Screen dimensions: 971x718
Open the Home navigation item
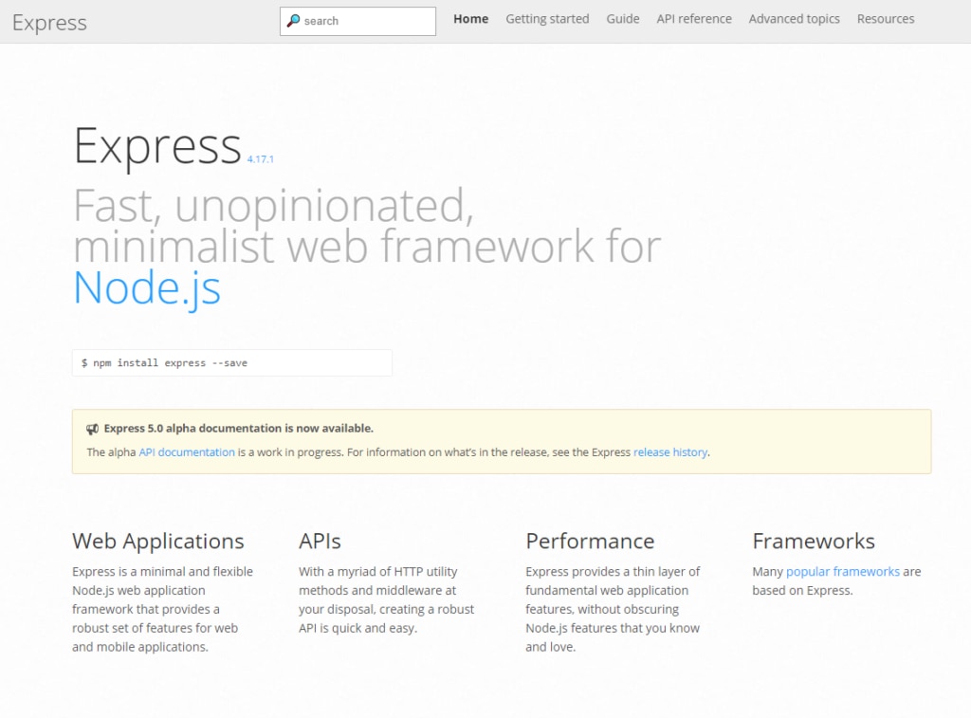tap(470, 18)
